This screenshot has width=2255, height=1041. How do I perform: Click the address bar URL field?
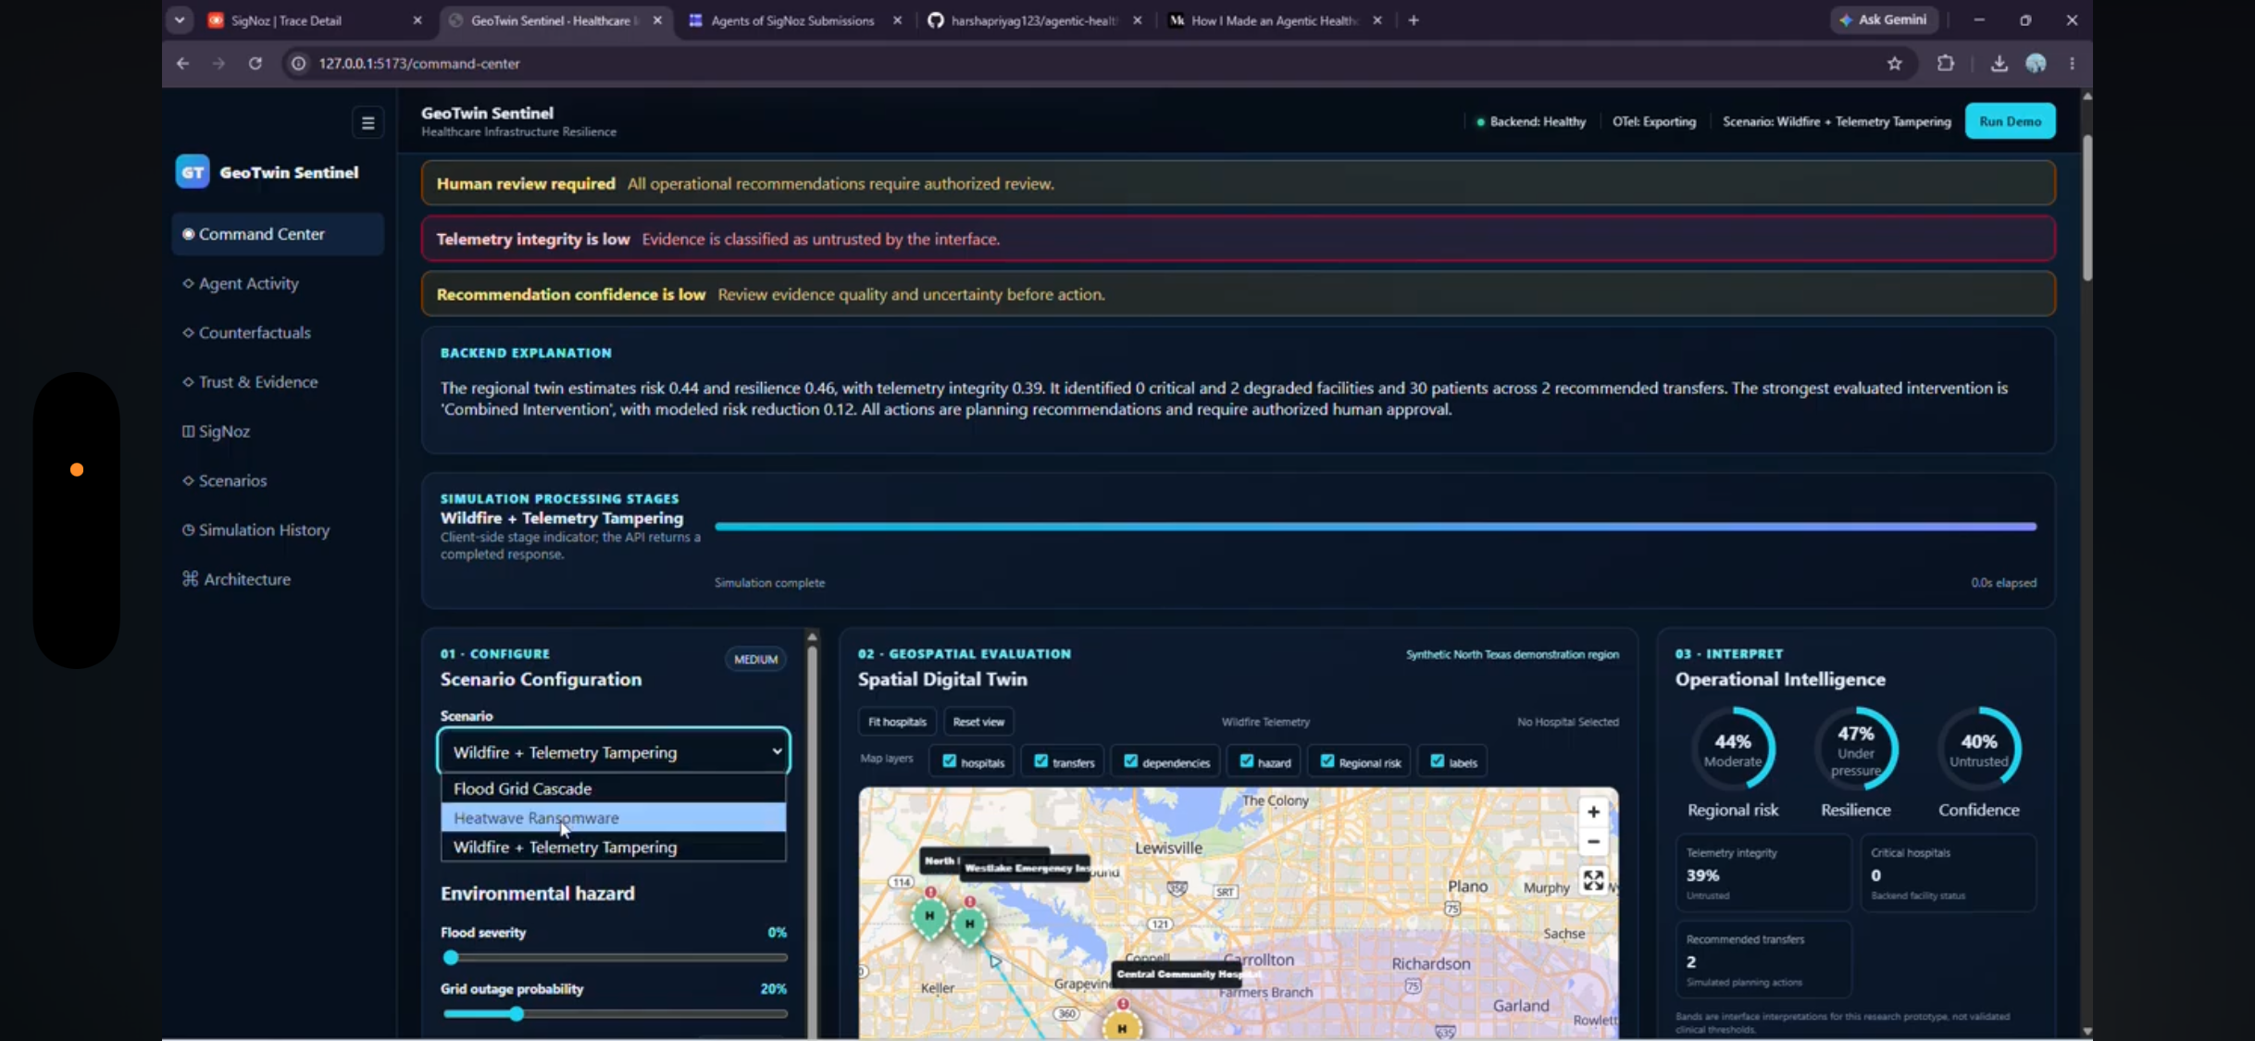coord(1092,63)
